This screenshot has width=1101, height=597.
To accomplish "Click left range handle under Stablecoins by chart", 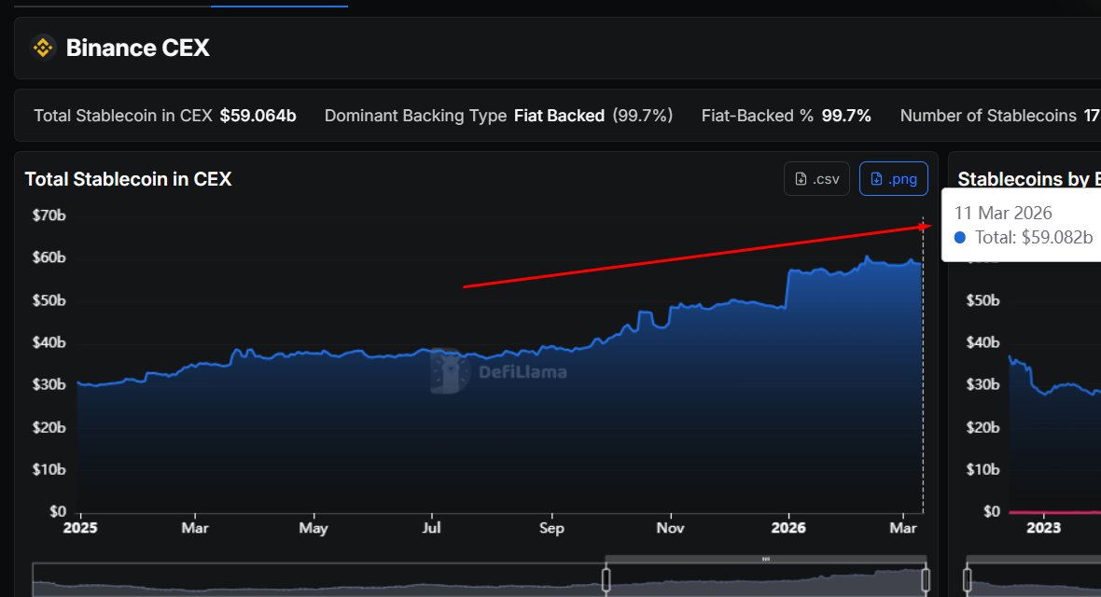I will (968, 579).
